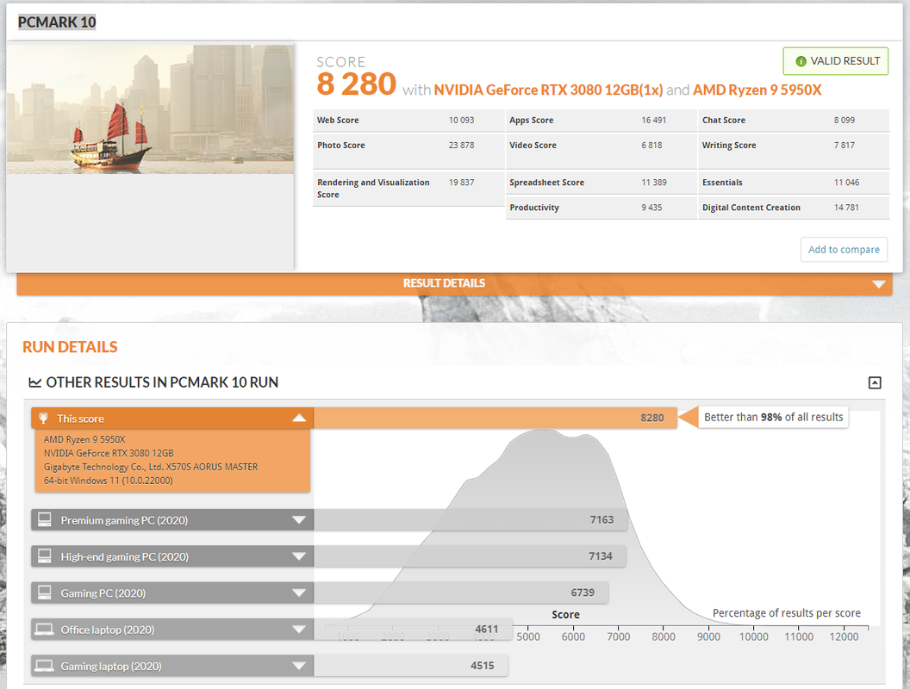Click Rendering and Visualization Score label
910x689 pixels.
point(373,189)
